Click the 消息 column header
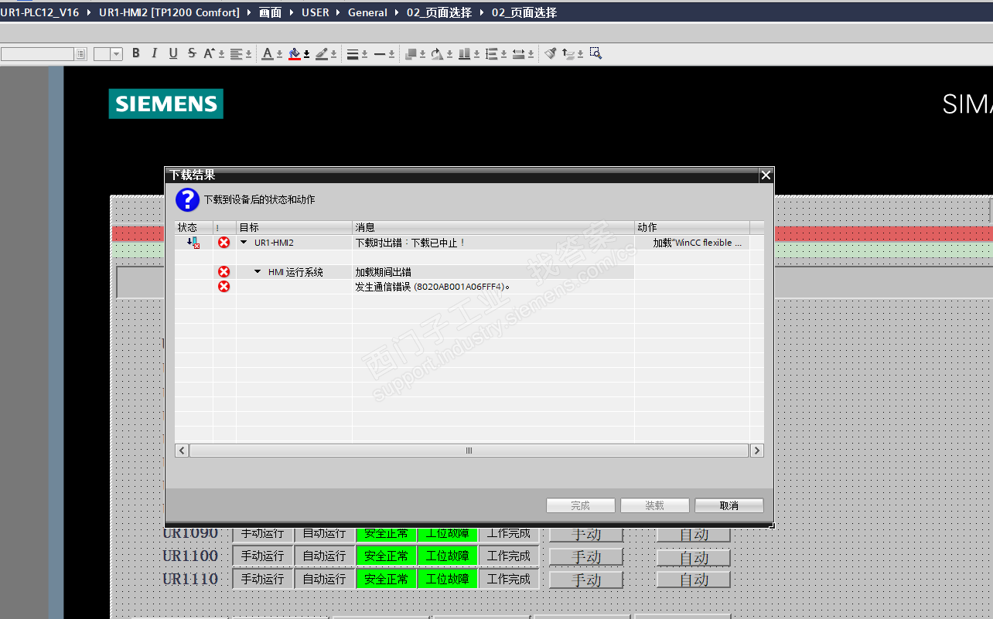The image size is (993, 619). click(493, 227)
